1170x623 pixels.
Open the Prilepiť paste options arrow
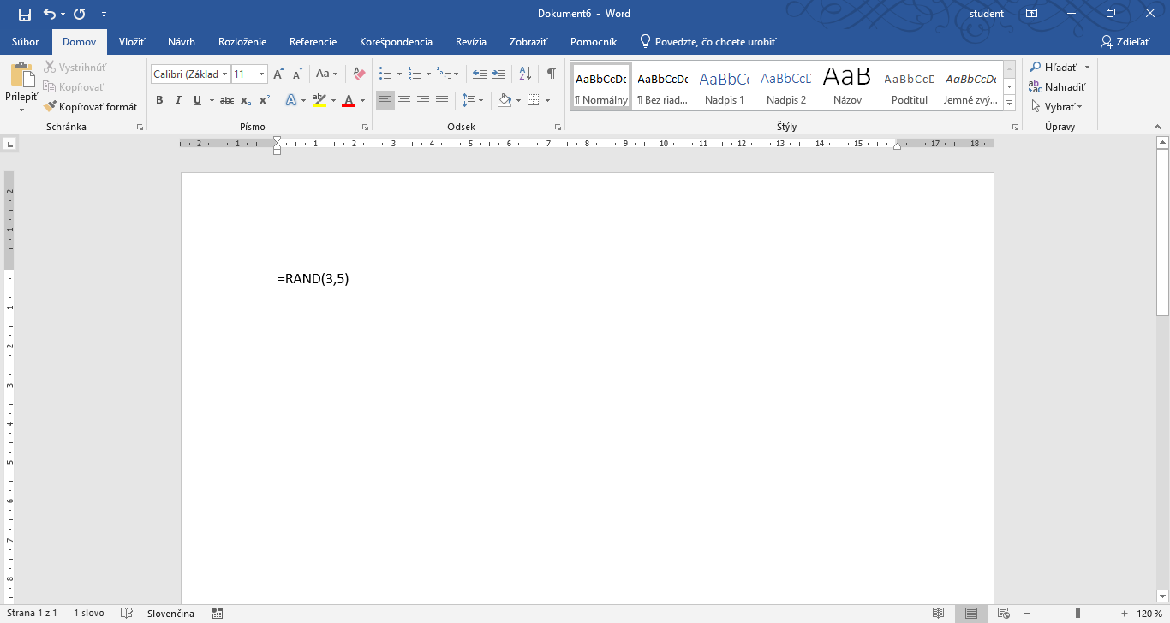click(x=21, y=109)
